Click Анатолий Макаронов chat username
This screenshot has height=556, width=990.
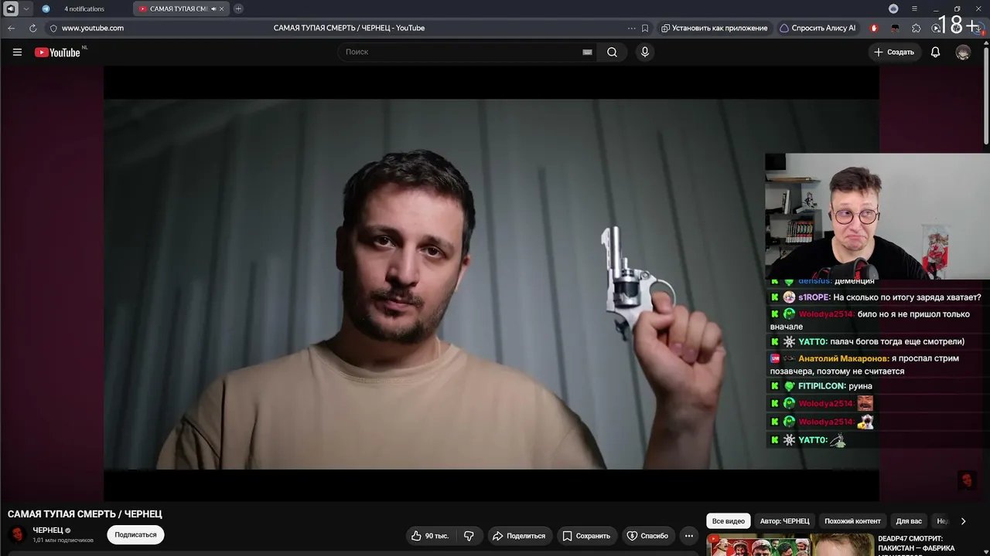coord(844,358)
